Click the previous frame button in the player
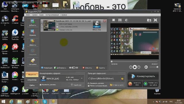This screenshot has height=104, width=184. click(x=131, y=67)
